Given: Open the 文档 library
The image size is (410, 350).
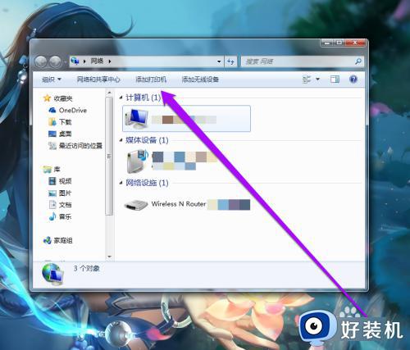Looking at the screenshot, I should [x=65, y=205].
